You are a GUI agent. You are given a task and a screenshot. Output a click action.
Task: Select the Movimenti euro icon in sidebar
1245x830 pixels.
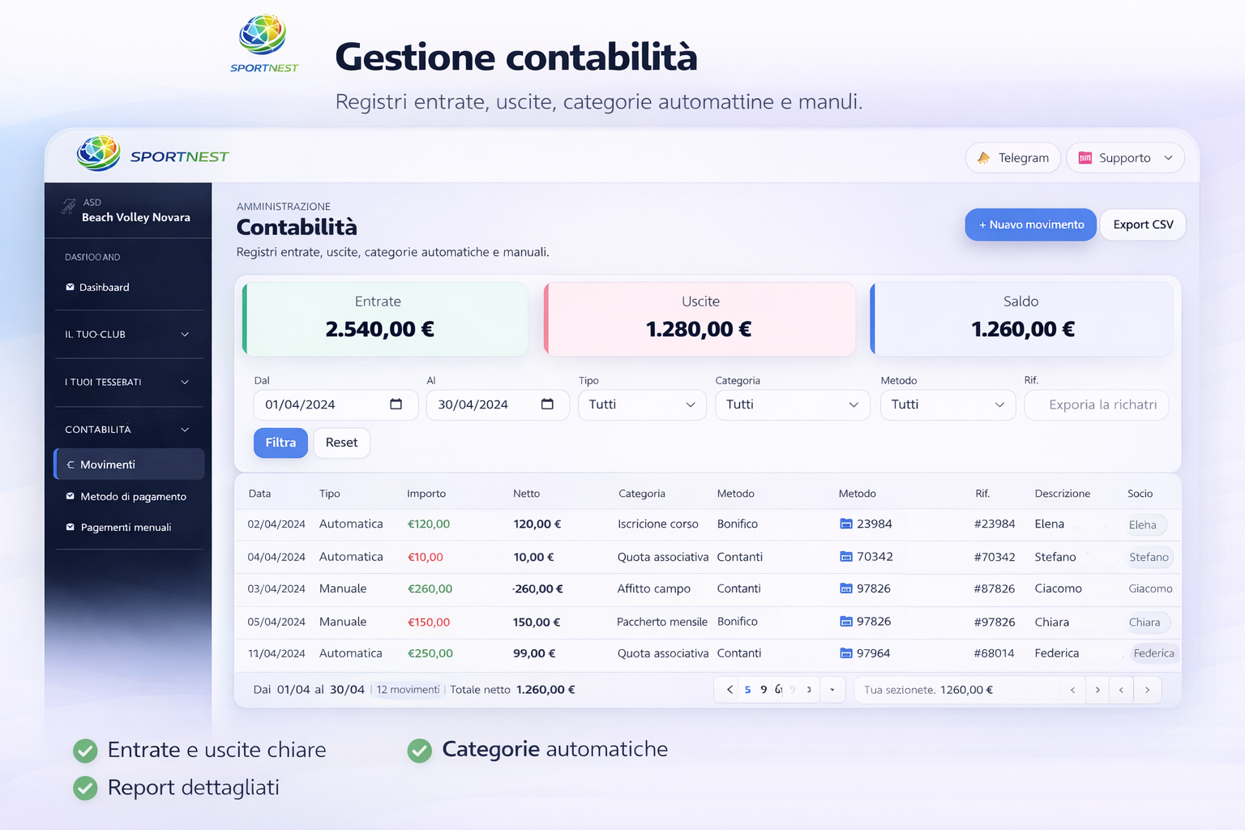(71, 464)
